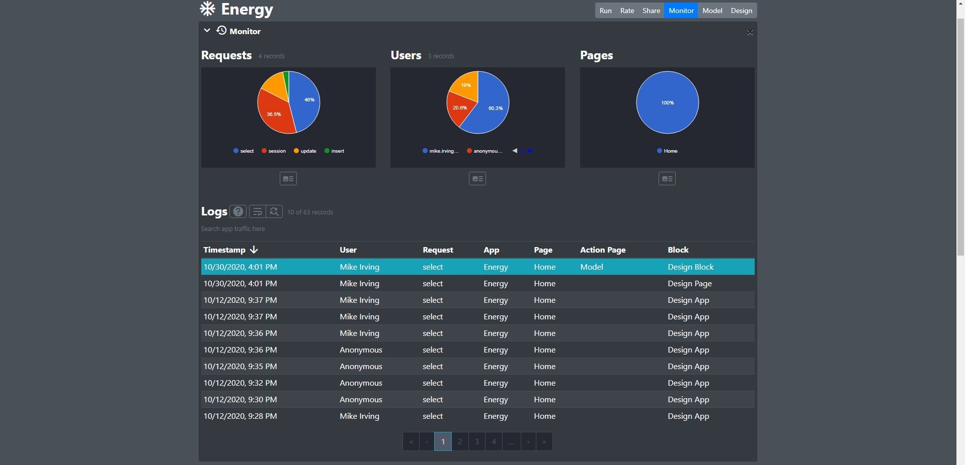Open the Logs help question icon
This screenshot has width=966, height=465.
click(238, 211)
